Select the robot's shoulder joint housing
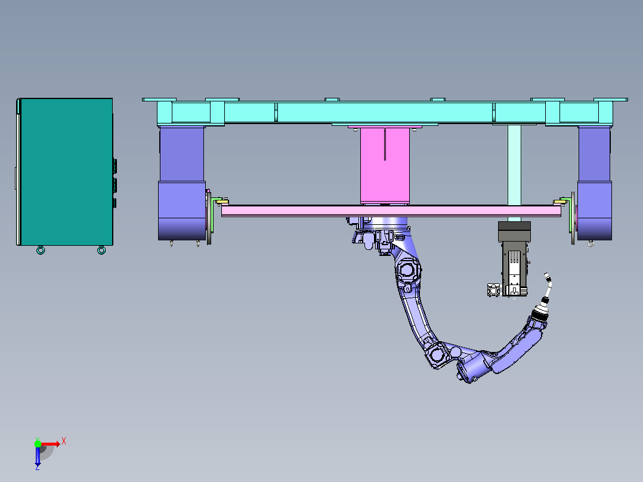The width and height of the screenshot is (643, 482). [407, 271]
